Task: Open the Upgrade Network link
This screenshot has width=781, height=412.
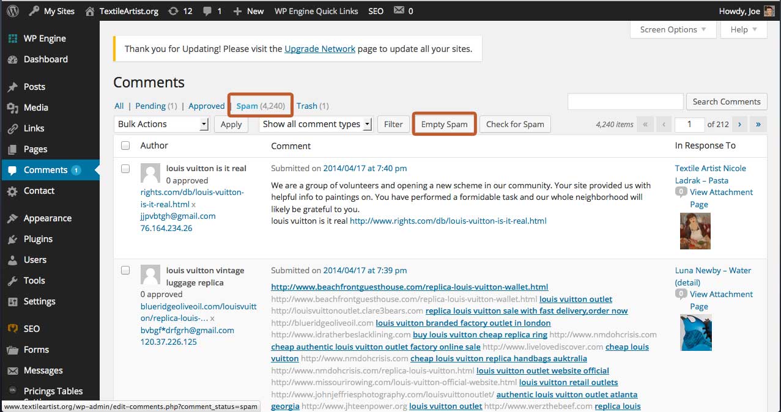Action: 320,49
